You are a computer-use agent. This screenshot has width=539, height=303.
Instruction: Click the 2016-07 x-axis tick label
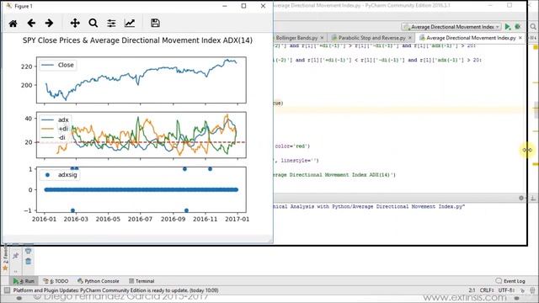coord(140,219)
